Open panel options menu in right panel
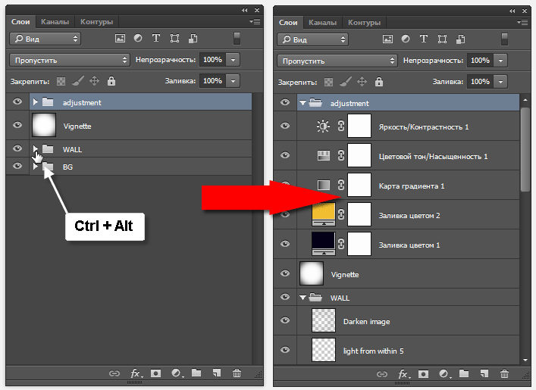The image size is (536, 390). click(x=522, y=22)
